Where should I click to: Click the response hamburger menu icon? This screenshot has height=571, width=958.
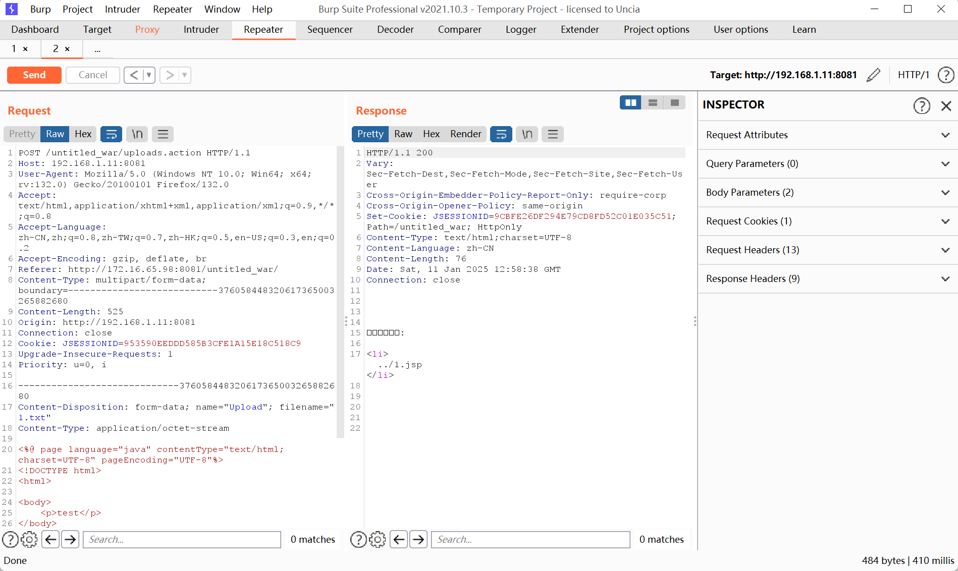[x=553, y=134]
